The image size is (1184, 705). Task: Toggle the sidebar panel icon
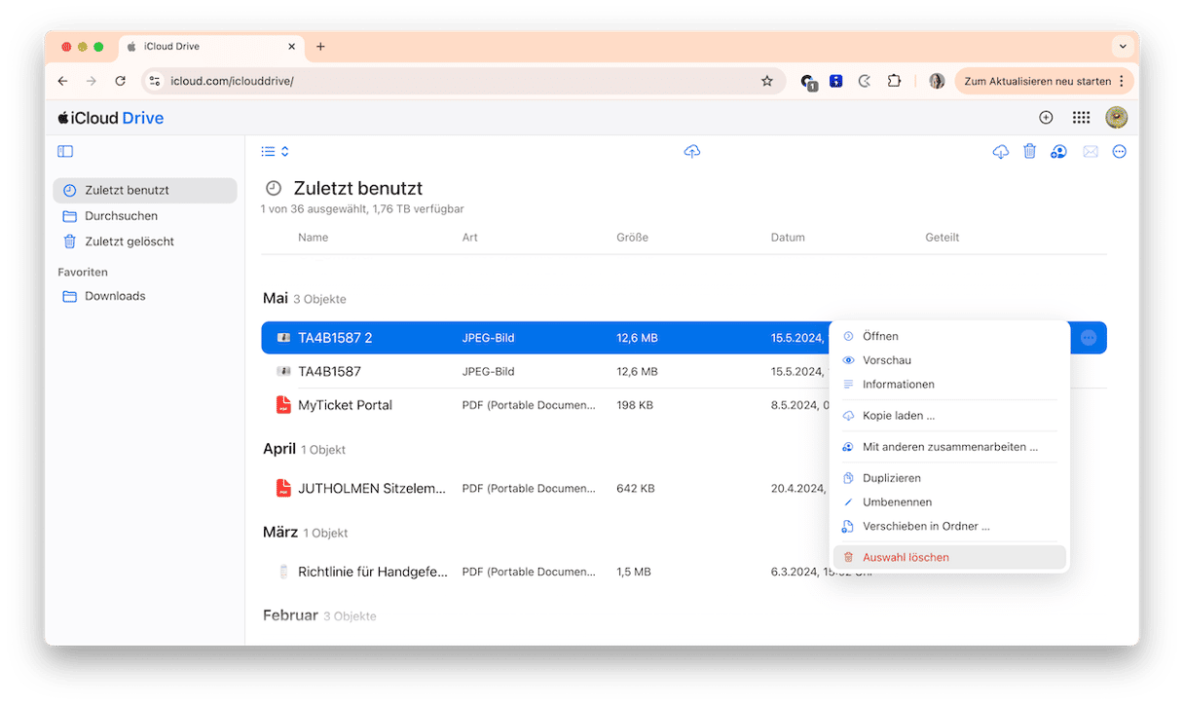pos(65,151)
